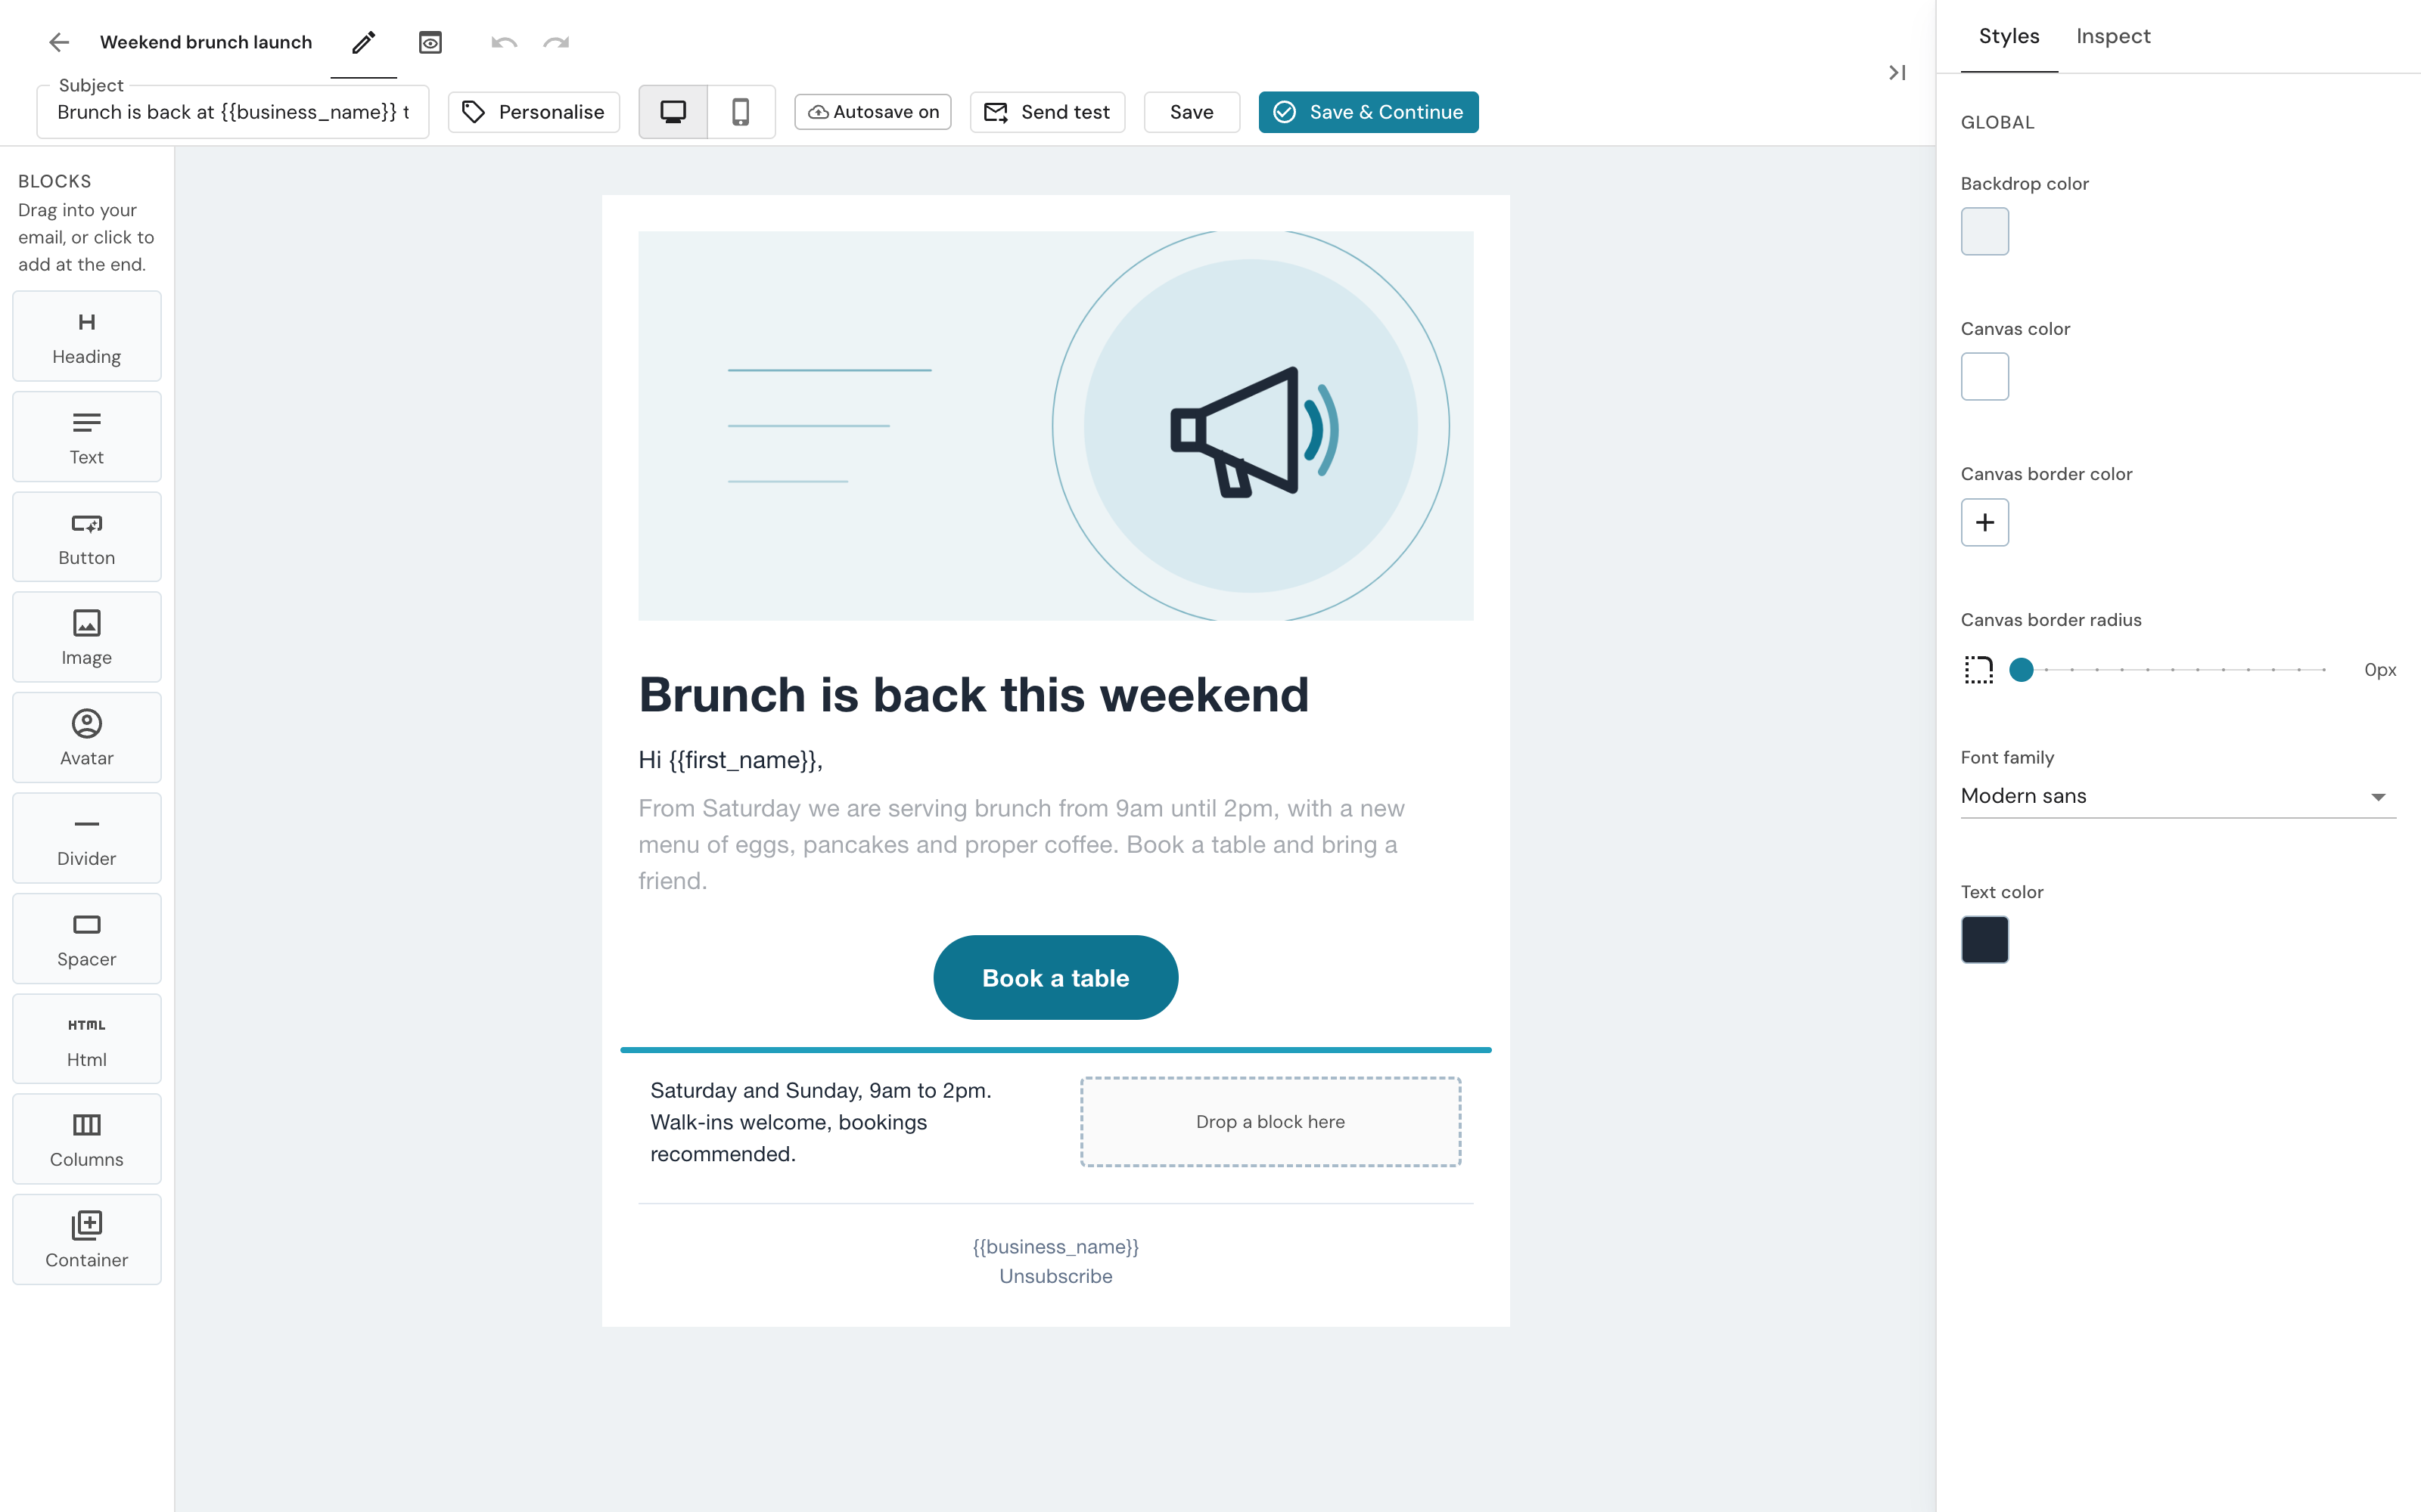Click the Canvas border radius slider handle

click(x=2021, y=669)
